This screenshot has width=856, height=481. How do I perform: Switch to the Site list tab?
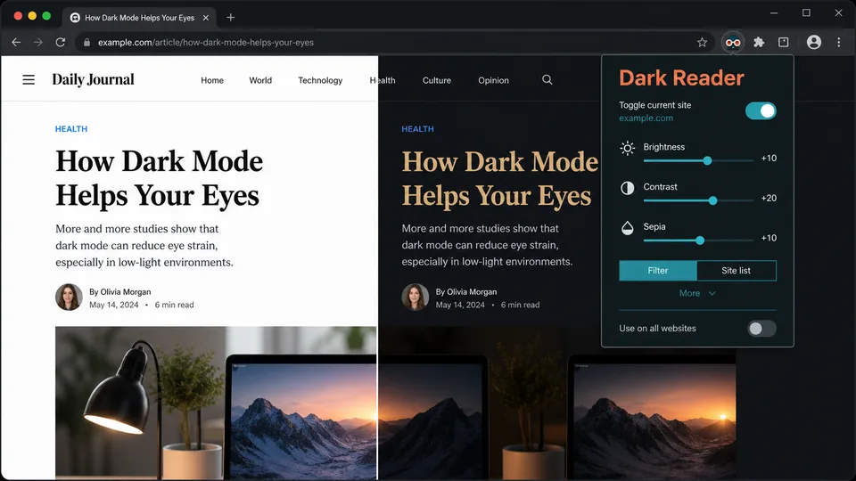[737, 271]
